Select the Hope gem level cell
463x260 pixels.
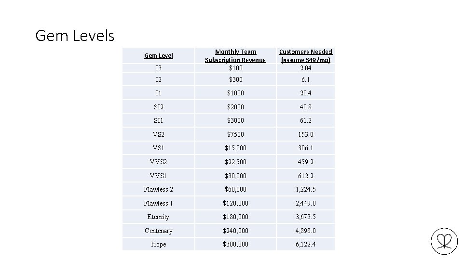159,244
